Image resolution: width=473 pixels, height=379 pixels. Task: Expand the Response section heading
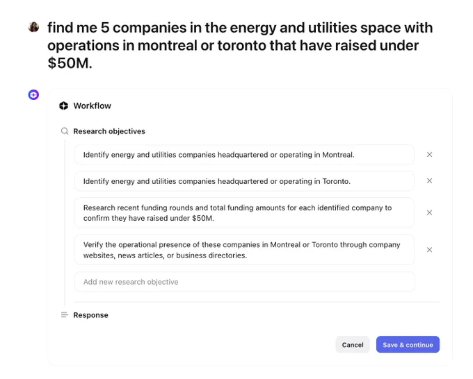(90, 315)
